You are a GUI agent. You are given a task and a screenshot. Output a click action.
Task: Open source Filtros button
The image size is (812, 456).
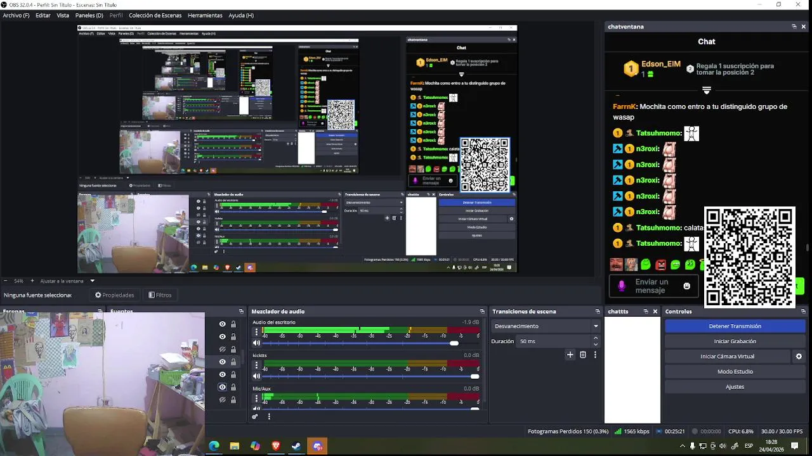160,295
